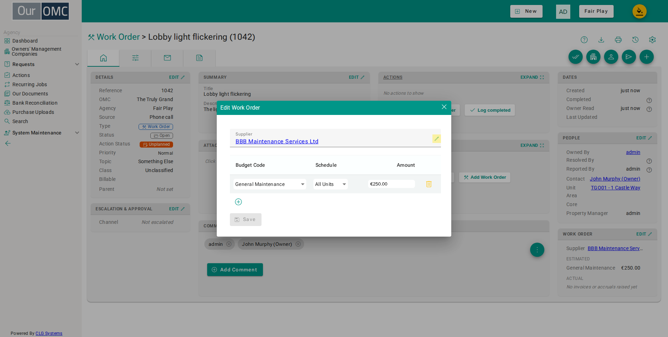Remove John Murphy (Owner) chip
This screenshot has height=337, width=668.
298,244
